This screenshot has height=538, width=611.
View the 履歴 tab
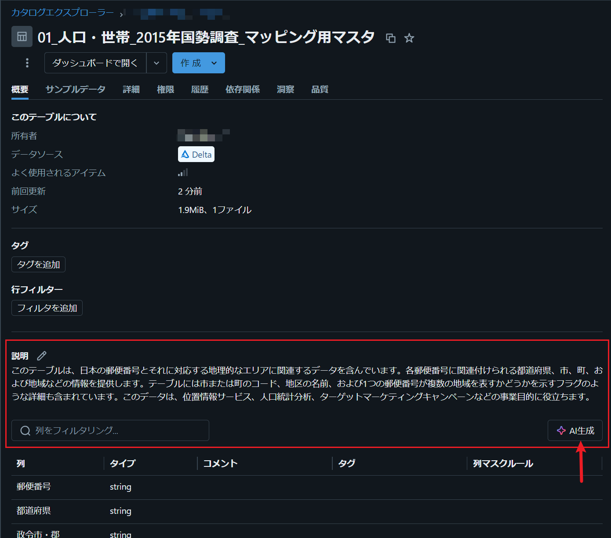click(x=200, y=89)
